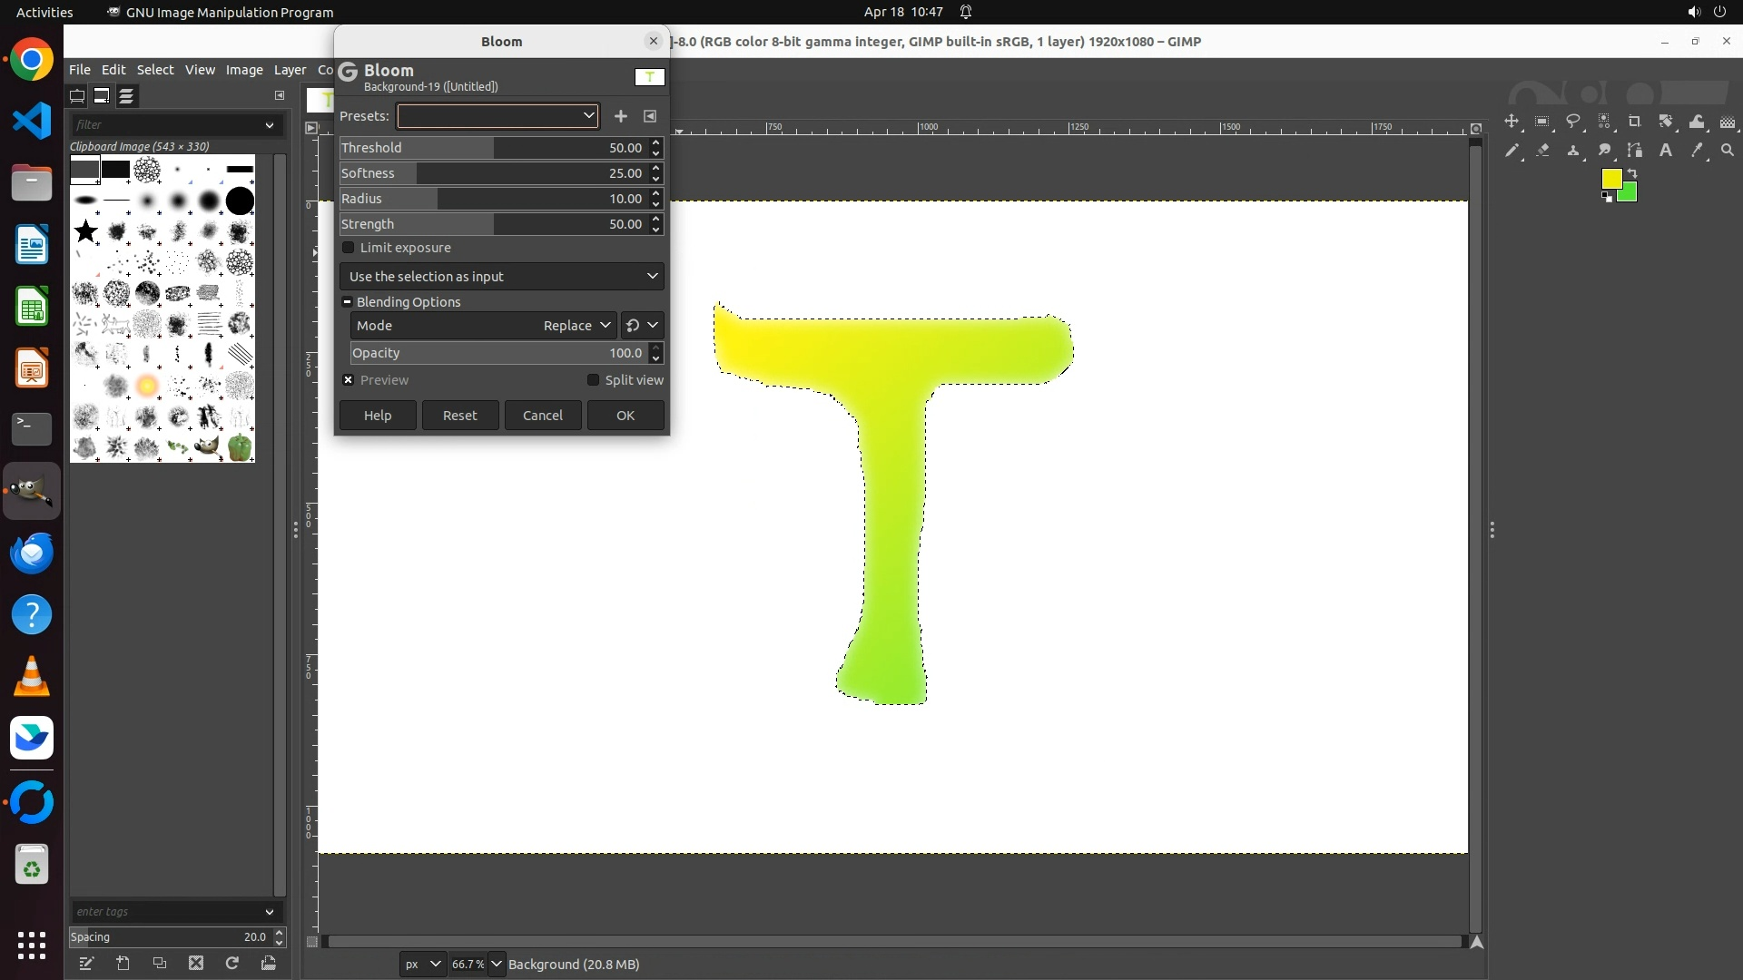Screen dimensions: 1743x980
Task: Select the Free Select lasso tool
Action: click(x=1573, y=122)
